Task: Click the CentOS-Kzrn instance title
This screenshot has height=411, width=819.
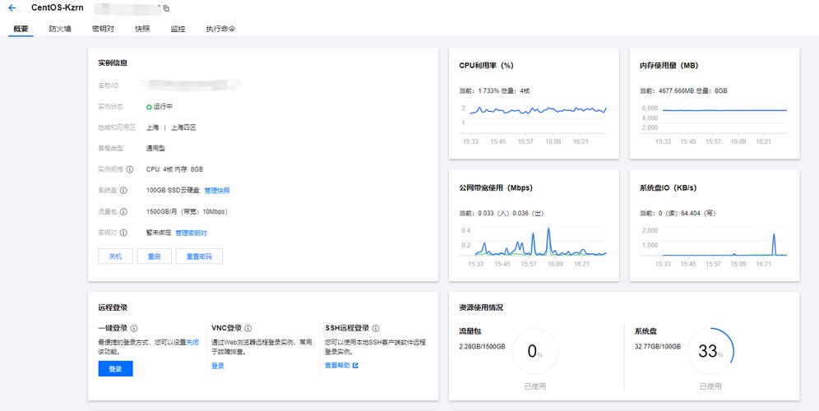Action: (x=58, y=8)
